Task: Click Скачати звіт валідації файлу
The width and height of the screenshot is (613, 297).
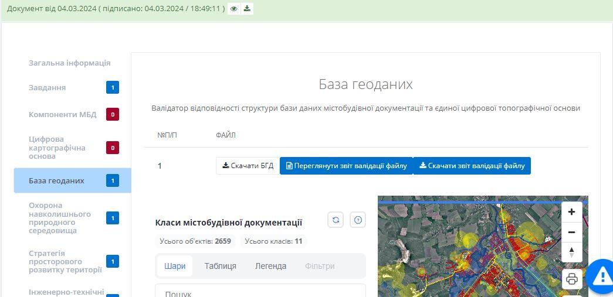Action: point(472,166)
